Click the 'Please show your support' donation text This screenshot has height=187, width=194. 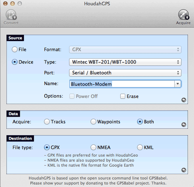(98, 183)
